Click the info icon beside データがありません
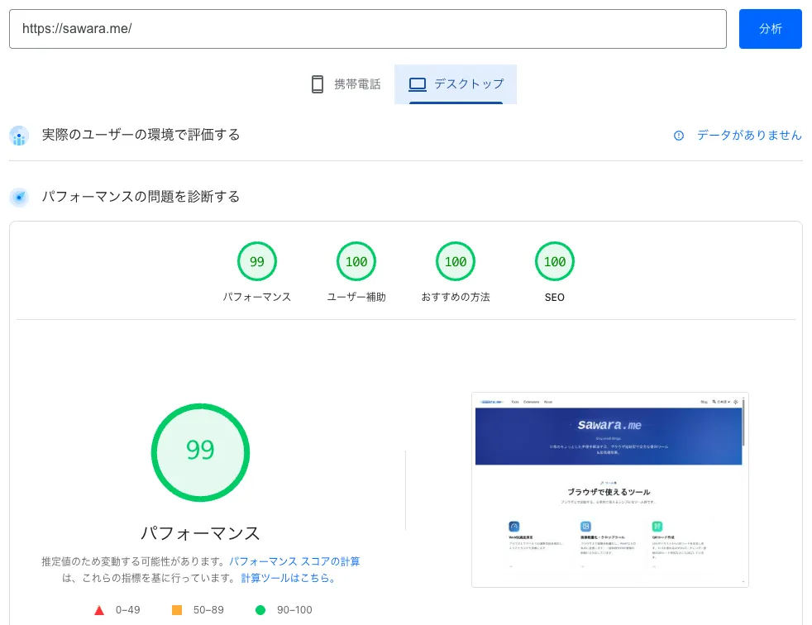The image size is (812, 625). click(x=678, y=136)
